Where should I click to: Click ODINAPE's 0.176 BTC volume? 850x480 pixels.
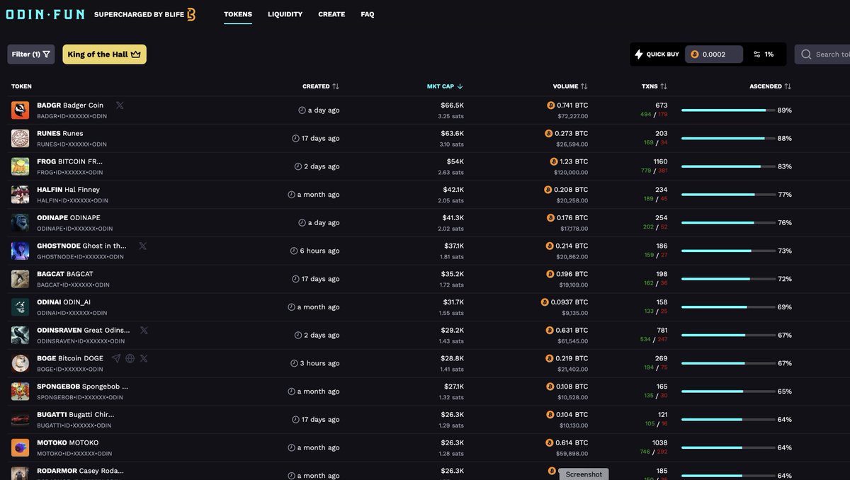click(x=567, y=217)
